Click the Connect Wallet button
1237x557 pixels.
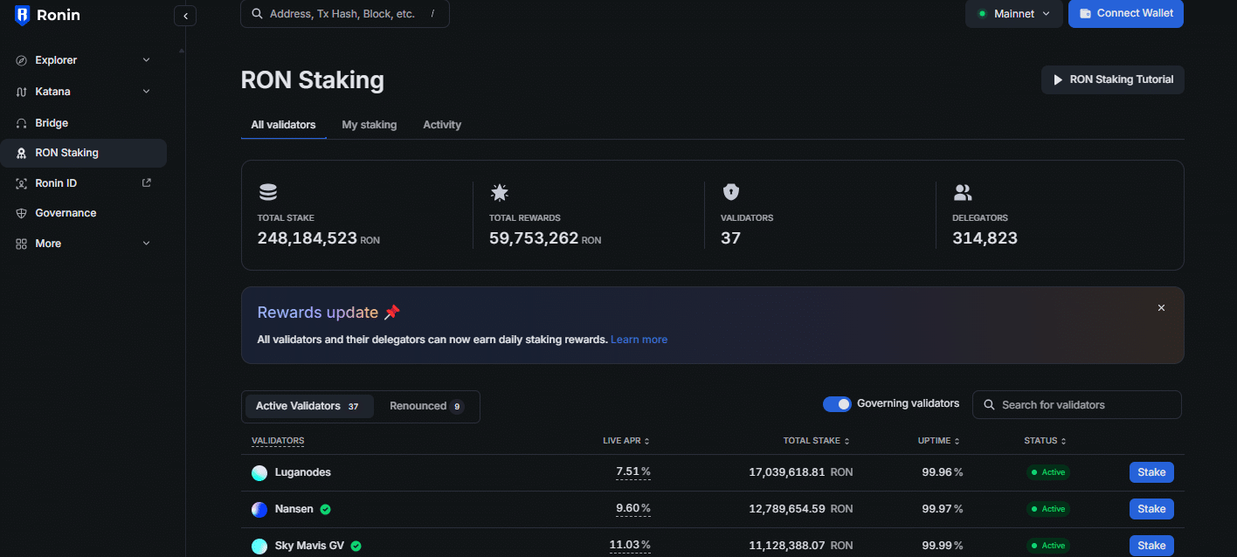[x=1126, y=14]
